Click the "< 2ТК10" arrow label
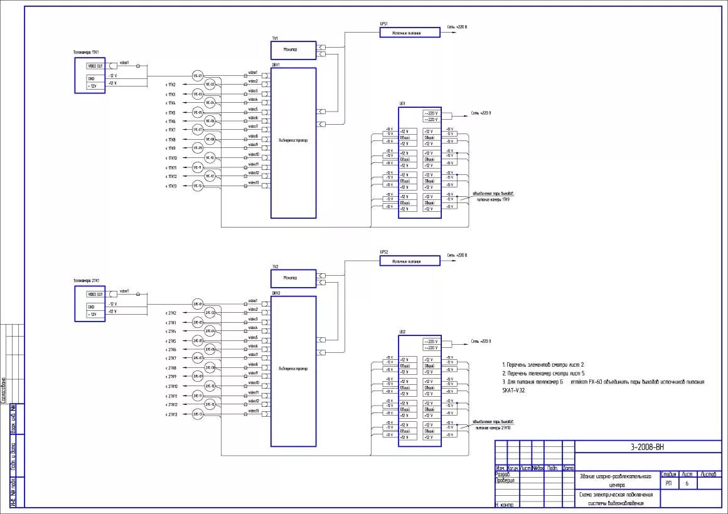Viewport: 728px width, 514px height. click(171, 386)
